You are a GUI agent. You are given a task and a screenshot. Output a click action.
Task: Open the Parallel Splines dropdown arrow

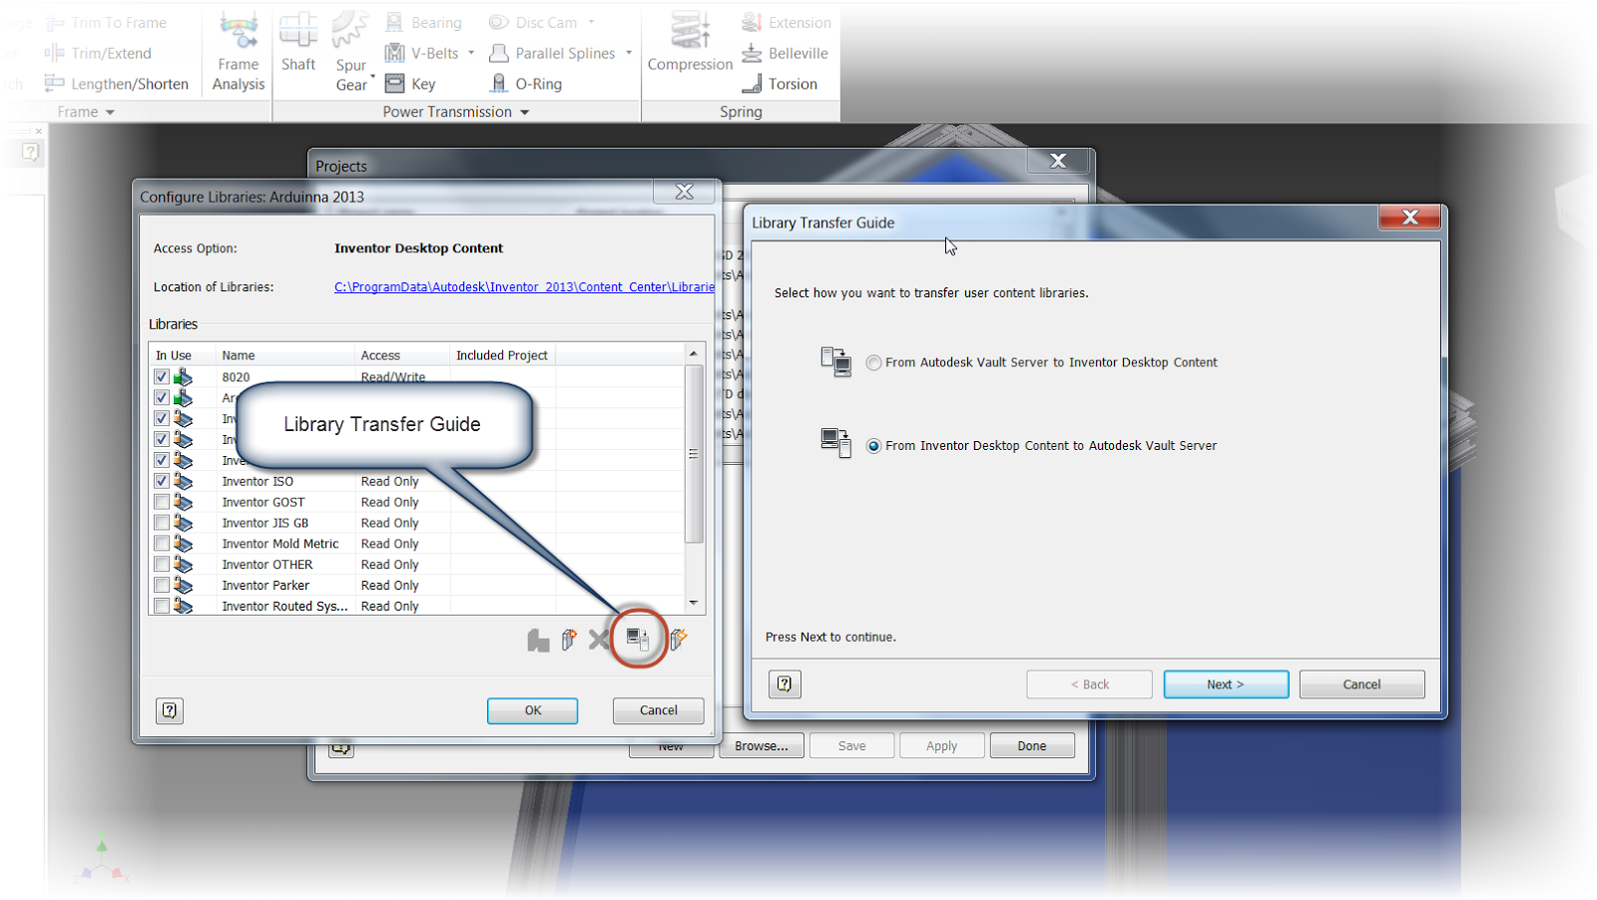[629, 53]
